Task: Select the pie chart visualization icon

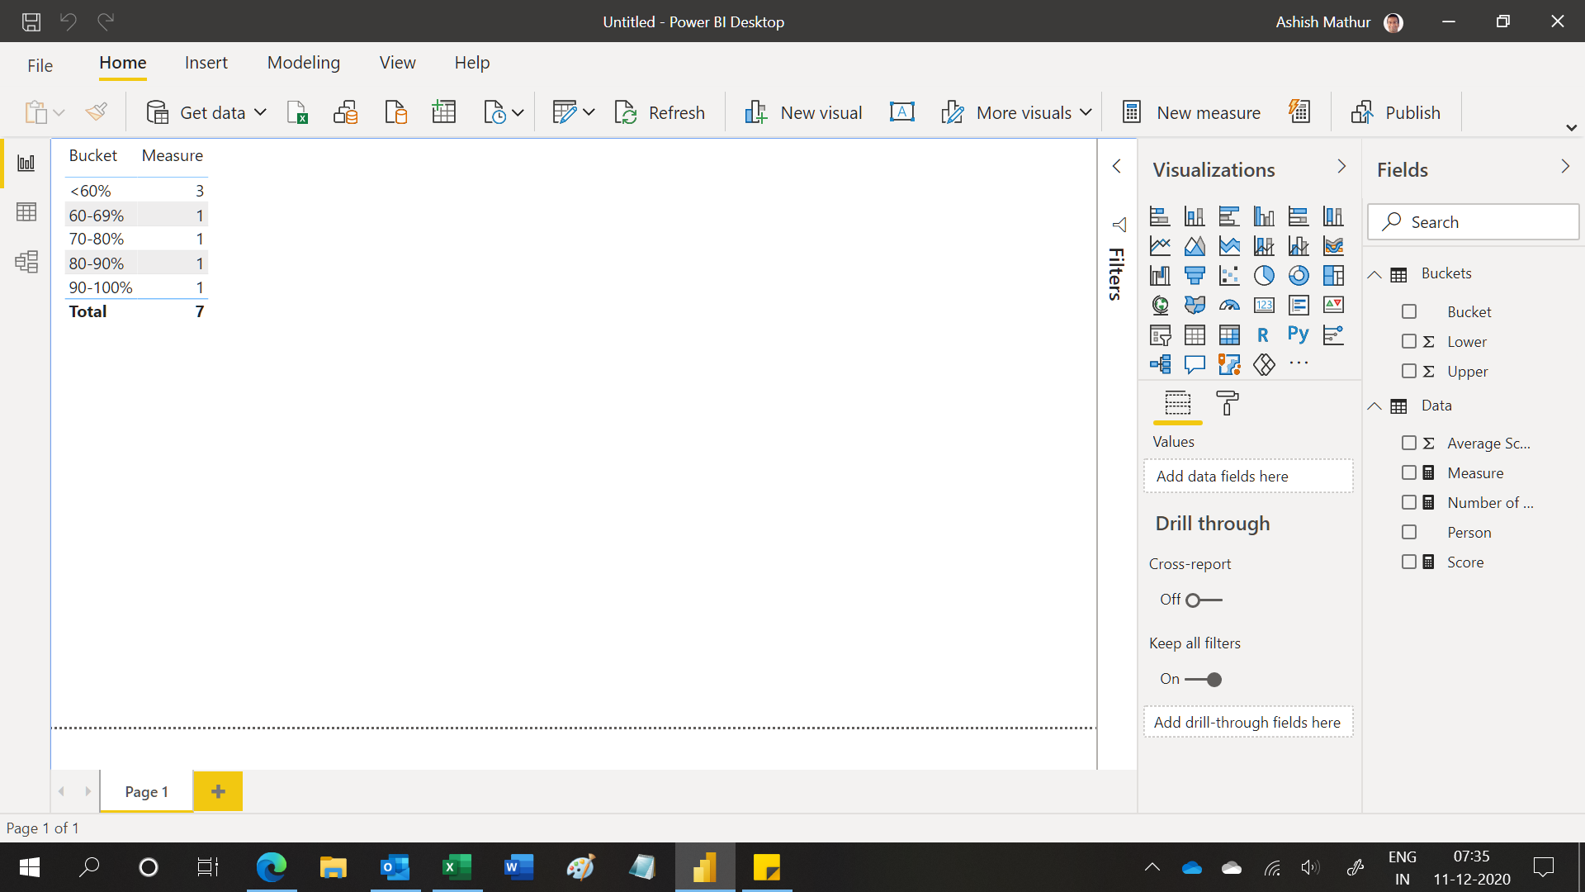Action: (x=1264, y=276)
